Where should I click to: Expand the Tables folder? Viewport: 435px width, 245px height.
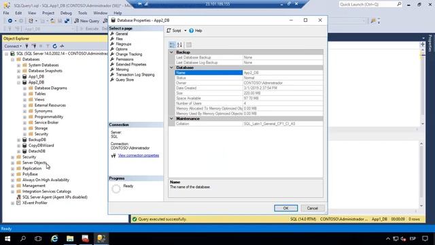click(x=24, y=94)
